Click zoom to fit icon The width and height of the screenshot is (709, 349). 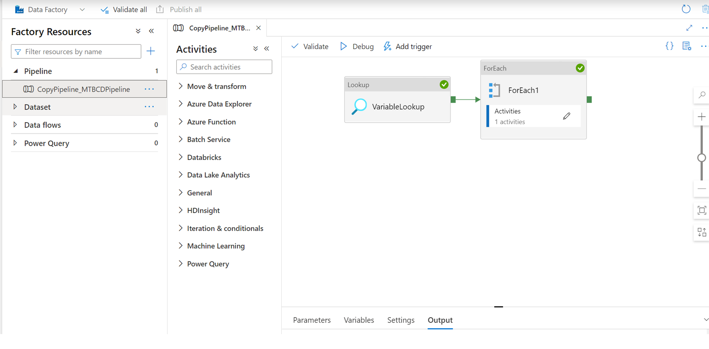pos(702,210)
